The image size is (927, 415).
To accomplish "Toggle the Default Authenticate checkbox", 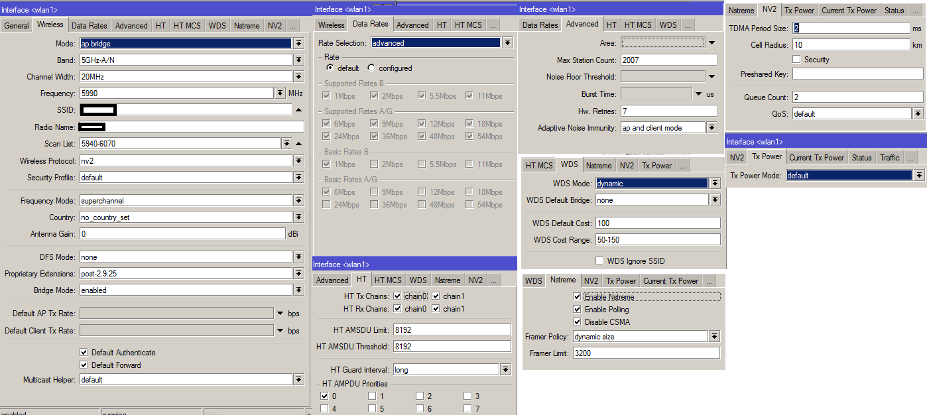I will (x=84, y=353).
